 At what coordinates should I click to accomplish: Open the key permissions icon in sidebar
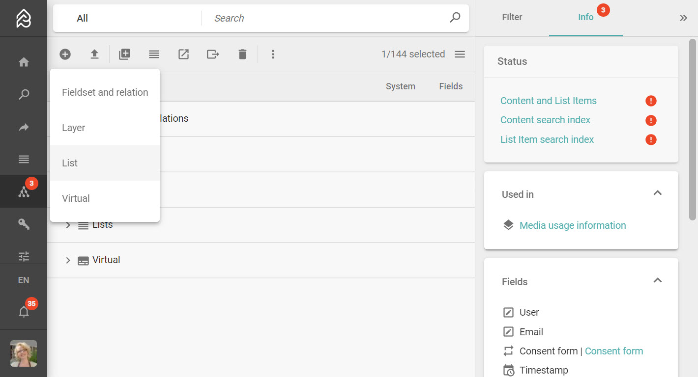[24, 224]
